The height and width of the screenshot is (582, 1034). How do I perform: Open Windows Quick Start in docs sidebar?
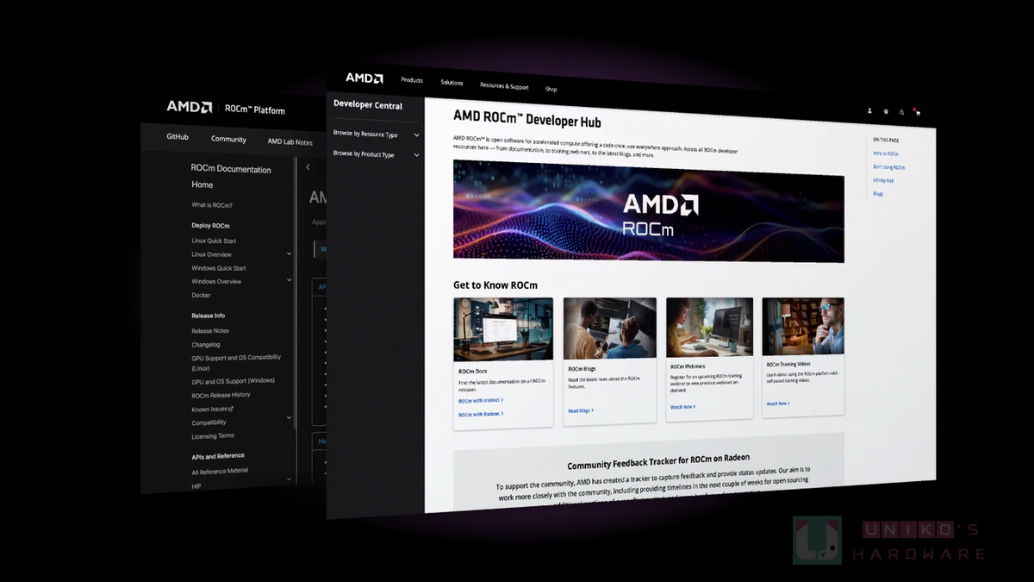coord(219,268)
